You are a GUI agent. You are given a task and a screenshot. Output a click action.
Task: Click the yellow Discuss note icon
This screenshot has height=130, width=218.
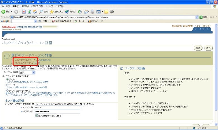pyautogui.click(x=106, y=12)
